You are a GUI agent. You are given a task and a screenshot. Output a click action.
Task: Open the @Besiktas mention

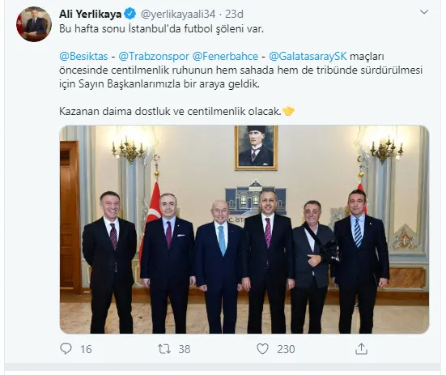pyautogui.click(x=83, y=56)
